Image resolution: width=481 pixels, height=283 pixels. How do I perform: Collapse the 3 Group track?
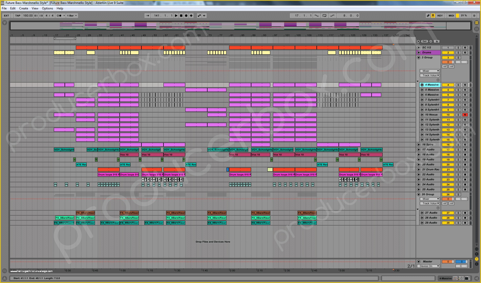tap(419, 57)
